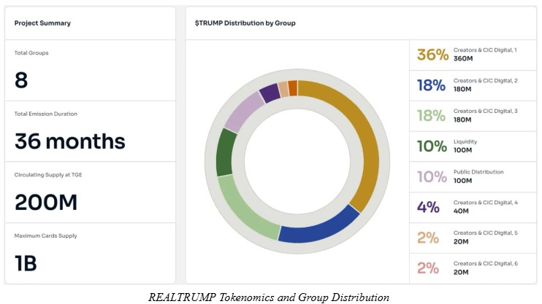The image size is (542, 304).
Task: Select the Total Emission Duration label
Action: (x=45, y=114)
